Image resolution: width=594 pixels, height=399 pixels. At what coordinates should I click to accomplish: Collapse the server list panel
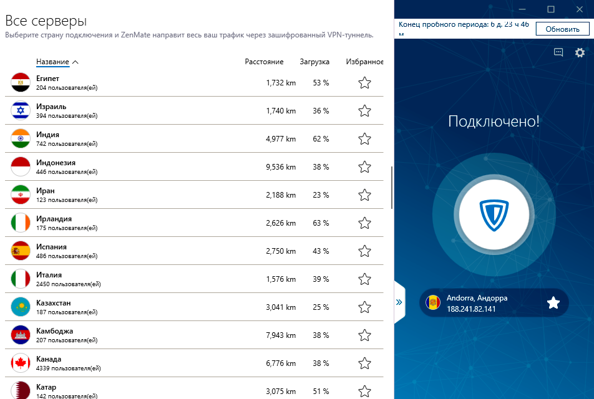click(399, 302)
